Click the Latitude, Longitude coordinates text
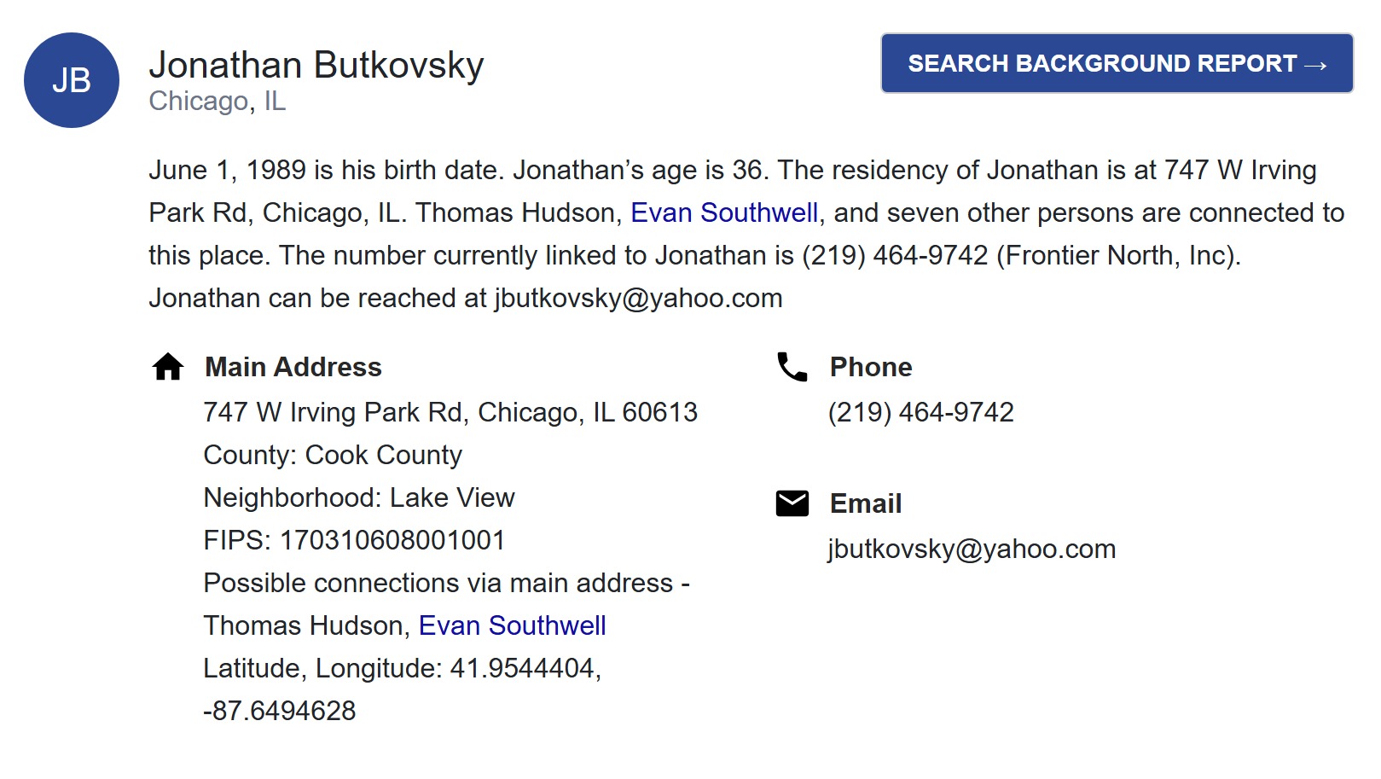The height and width of the screenshot is (779, 1381). coord(403,689)
